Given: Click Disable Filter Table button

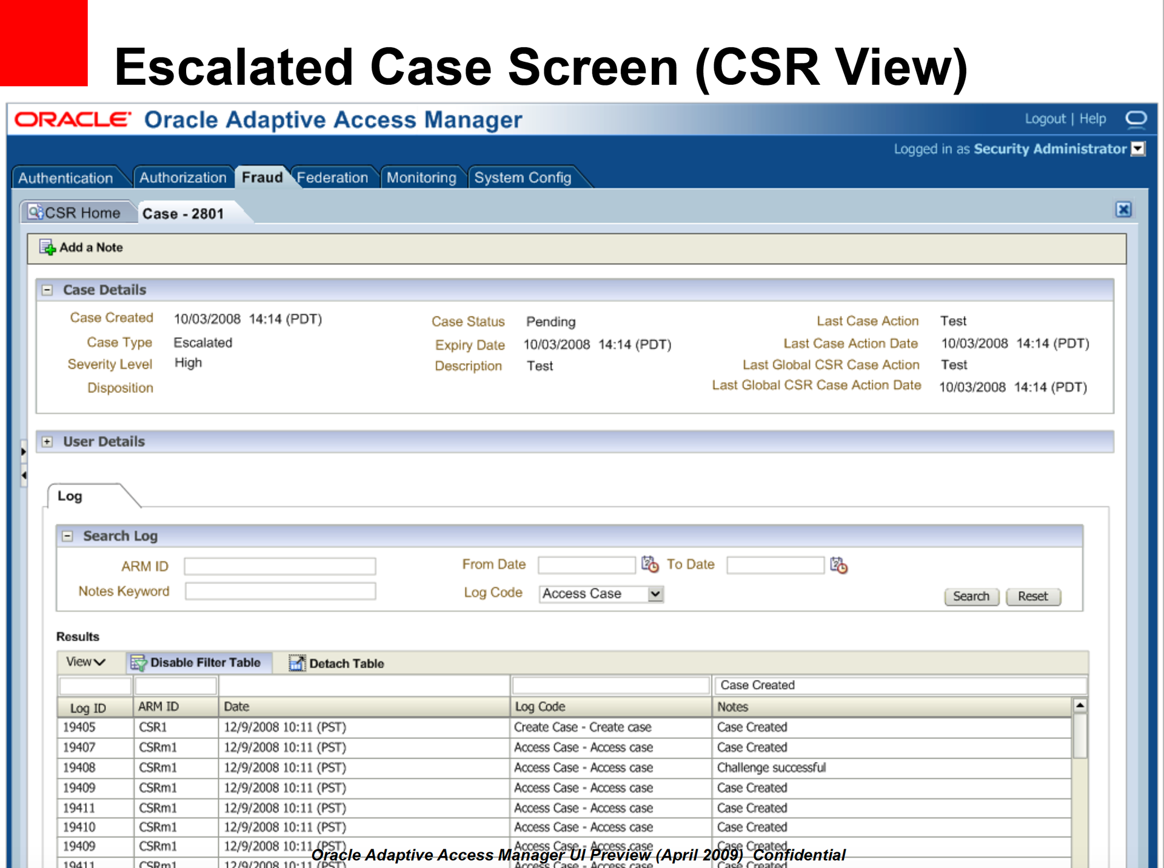Looking at the screenshot, I should point(199,663).
